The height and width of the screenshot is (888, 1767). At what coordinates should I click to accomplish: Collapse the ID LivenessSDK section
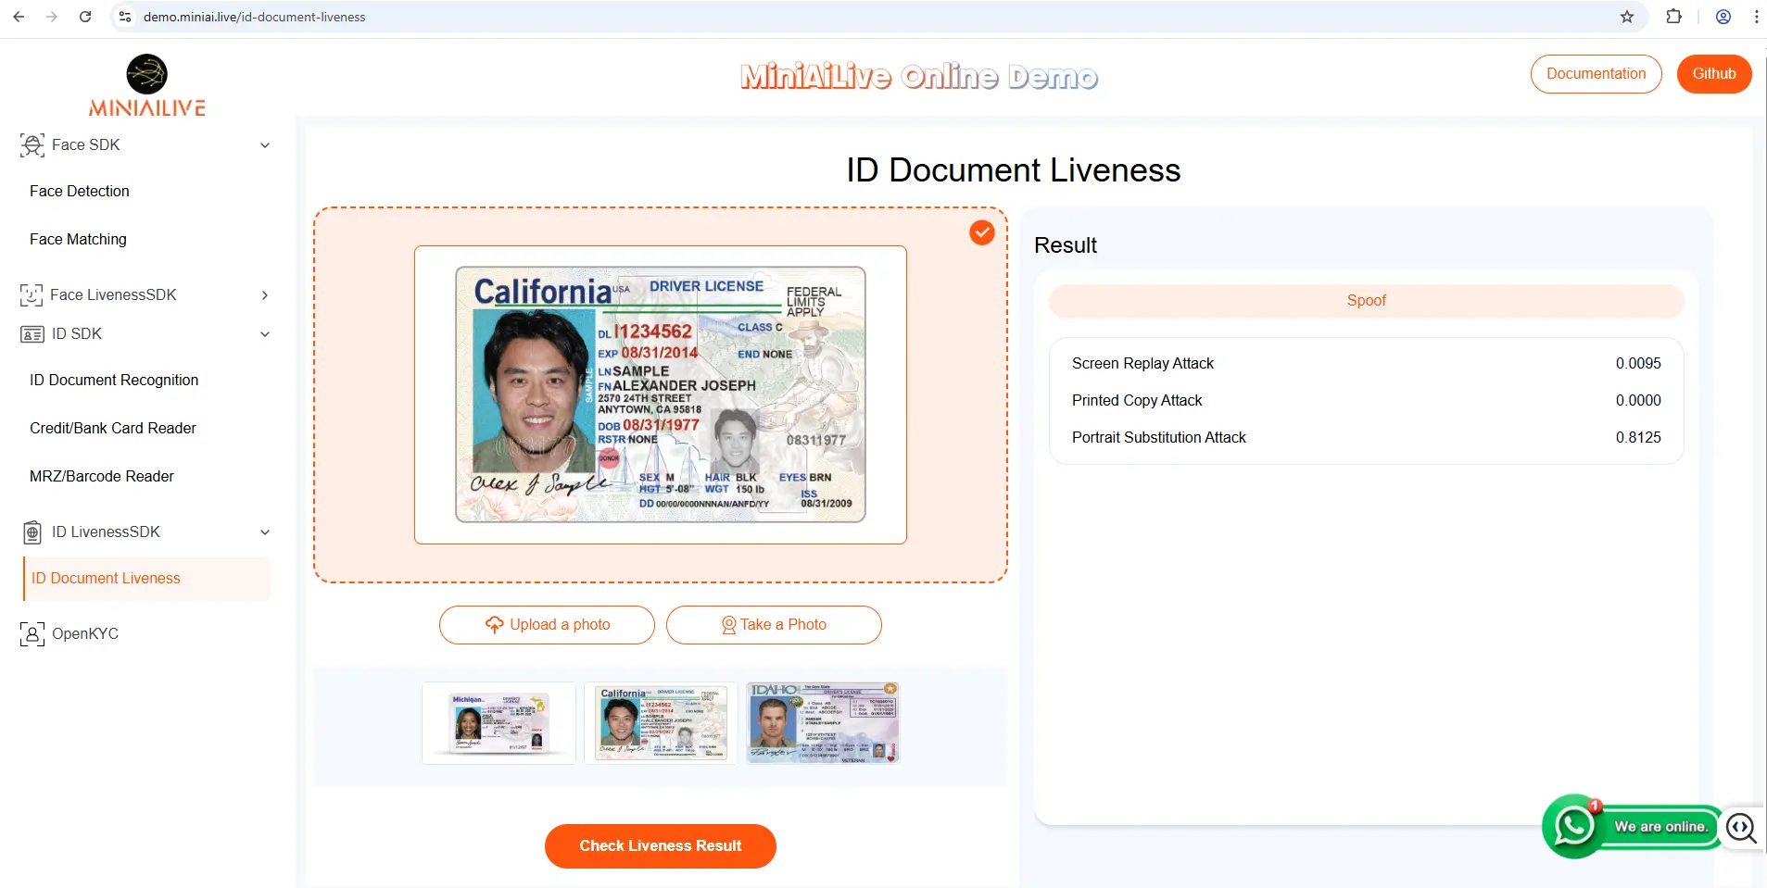point(265,532)
